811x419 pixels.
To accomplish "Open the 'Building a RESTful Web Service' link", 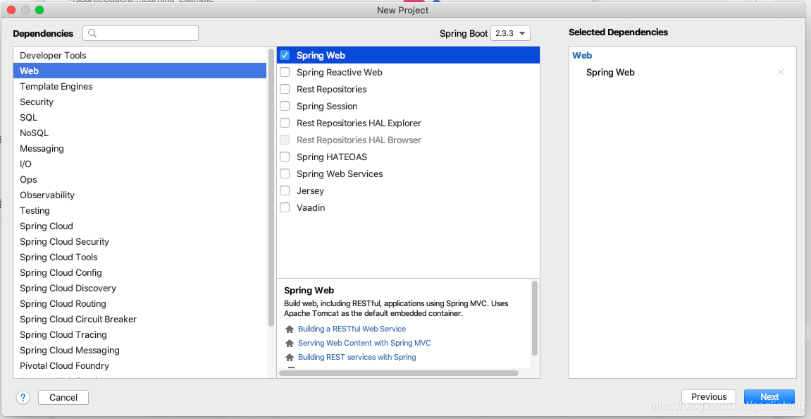I will (x=352, y=329).
